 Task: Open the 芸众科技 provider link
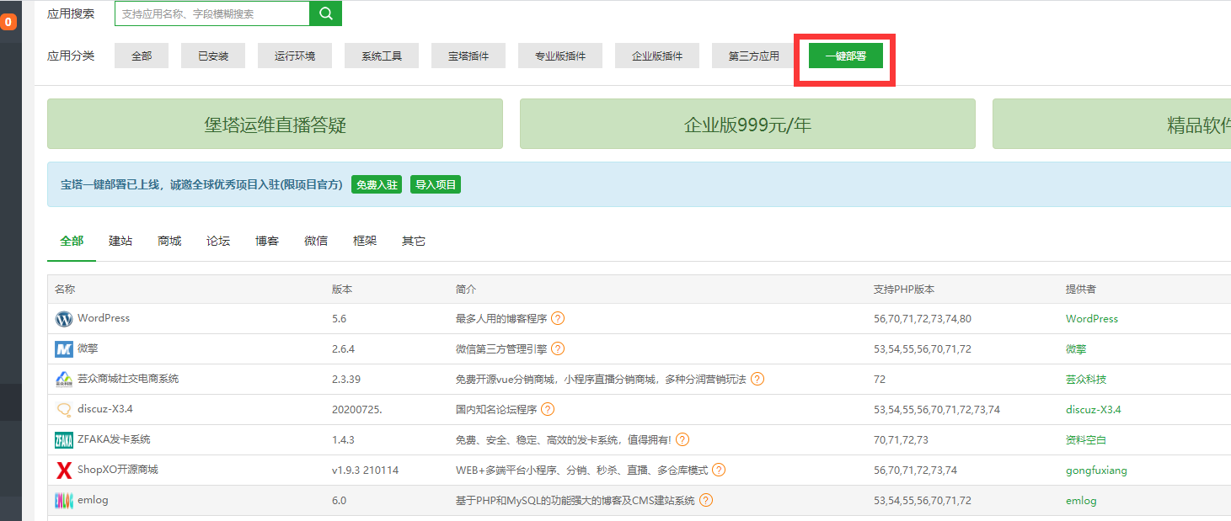click(x=1087, y=380)
